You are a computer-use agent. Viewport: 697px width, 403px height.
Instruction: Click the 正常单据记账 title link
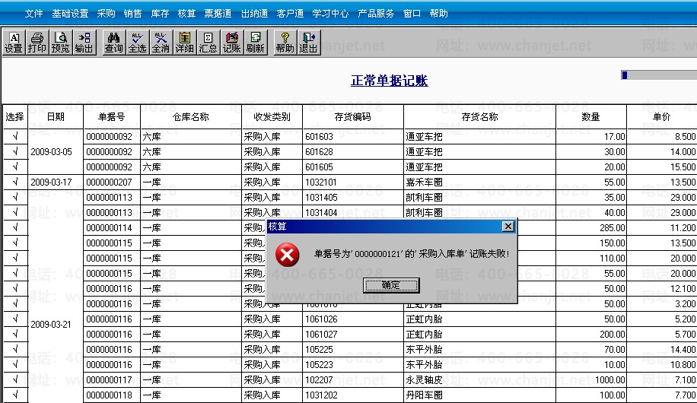pyautogui.click(x=390, y=81)
